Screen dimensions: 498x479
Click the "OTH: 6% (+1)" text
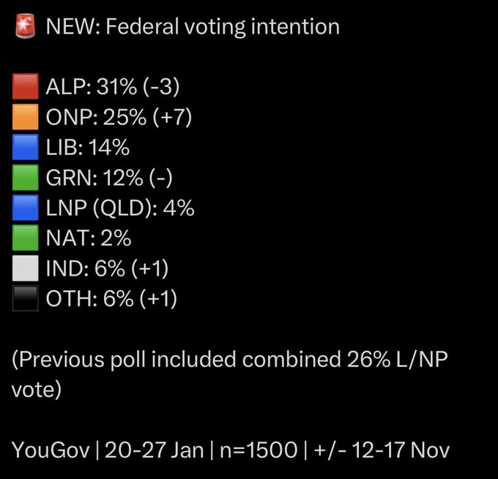[111, 298]
